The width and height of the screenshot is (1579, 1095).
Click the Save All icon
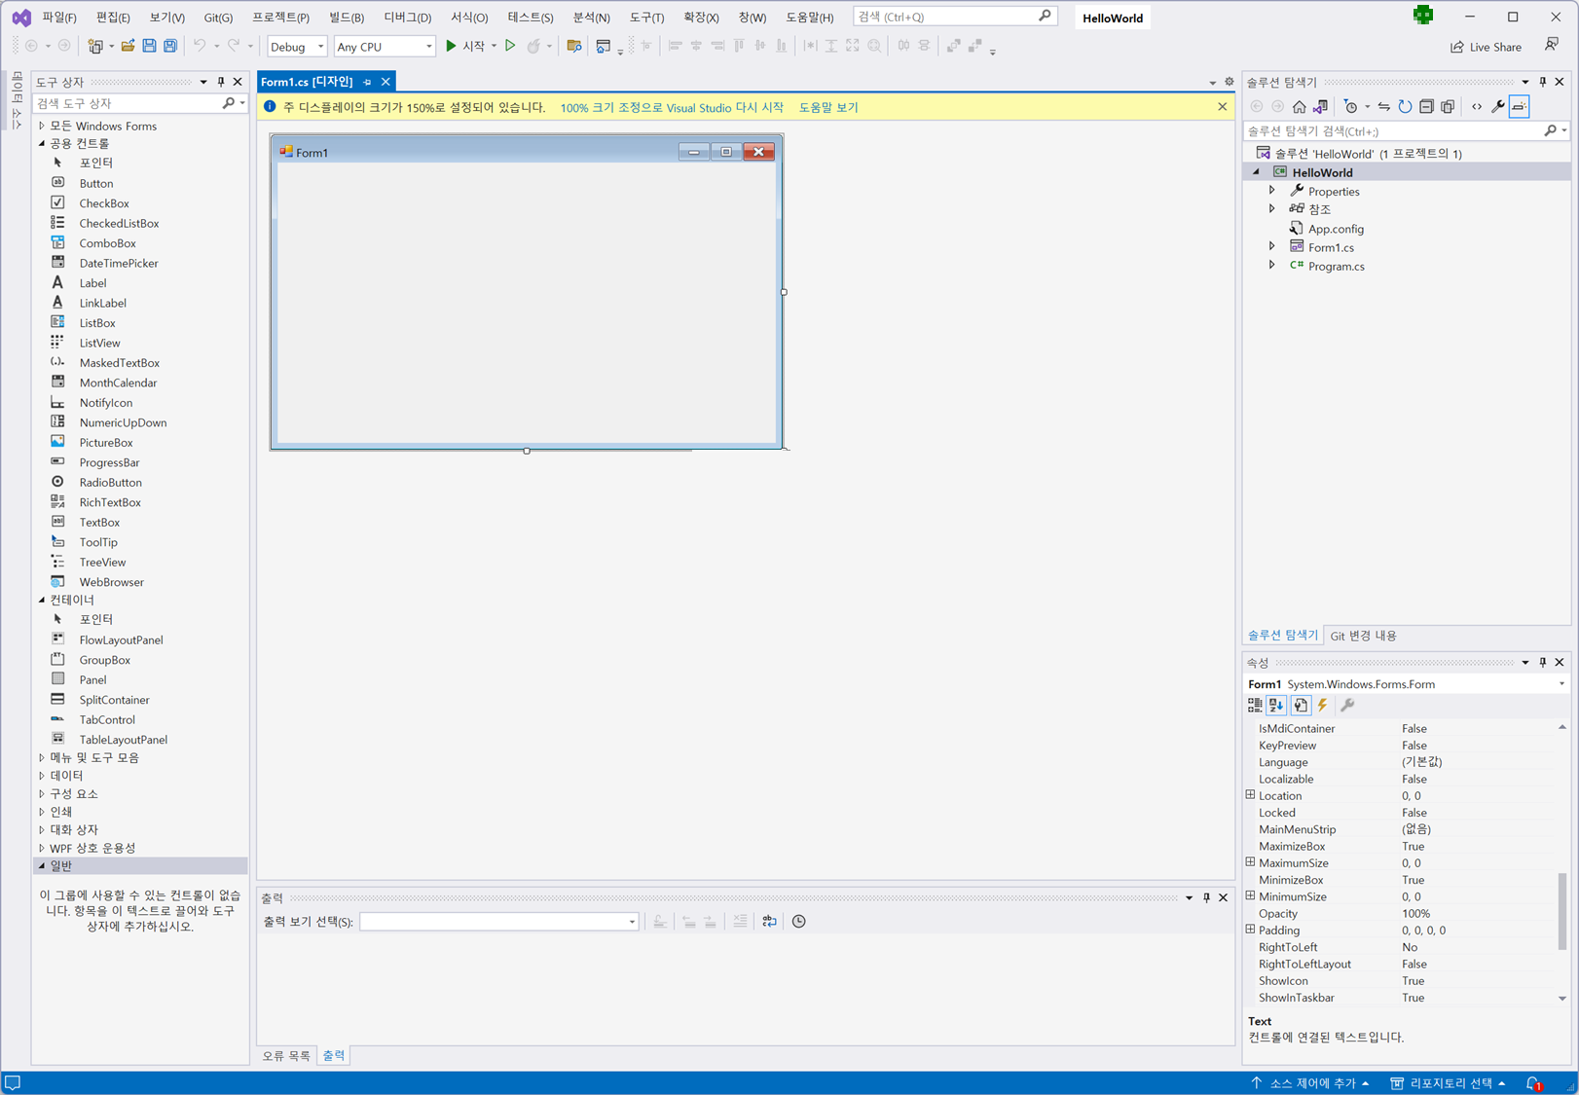170,46
